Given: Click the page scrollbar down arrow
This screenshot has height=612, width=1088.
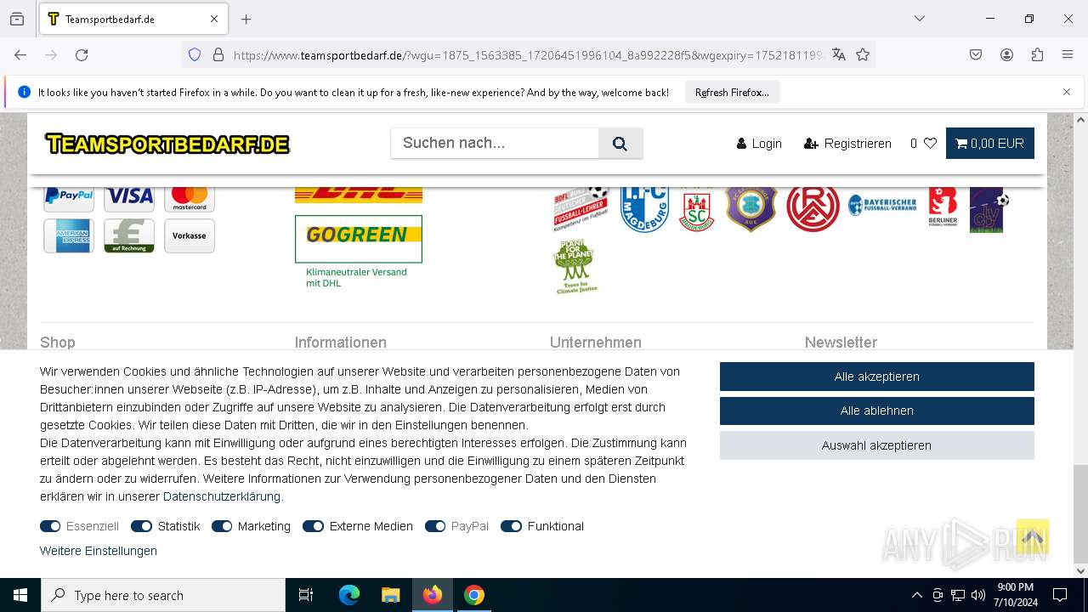Looking at the screenshot, I should click(1080, 571).
